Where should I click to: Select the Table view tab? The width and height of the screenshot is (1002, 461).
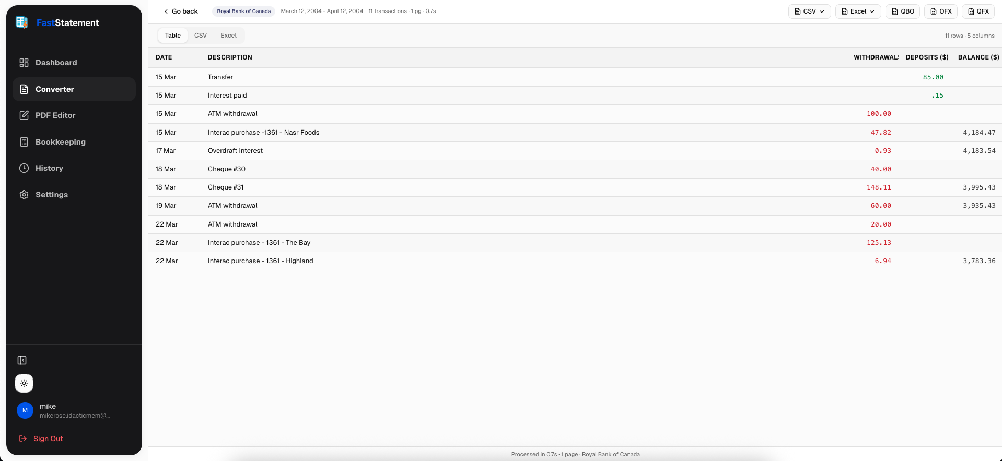coord(172,36)
